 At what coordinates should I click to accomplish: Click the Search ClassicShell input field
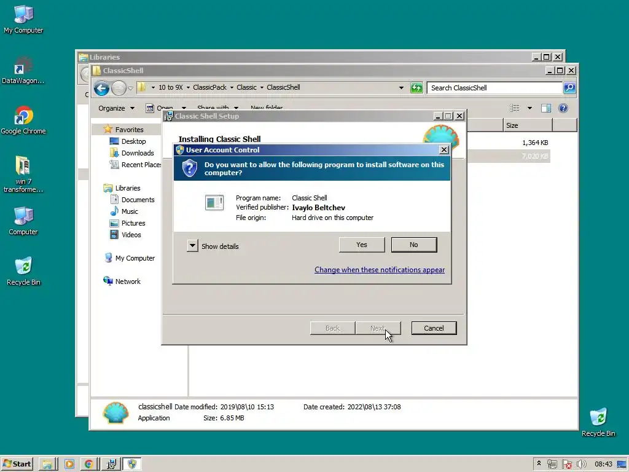point(494,87)
